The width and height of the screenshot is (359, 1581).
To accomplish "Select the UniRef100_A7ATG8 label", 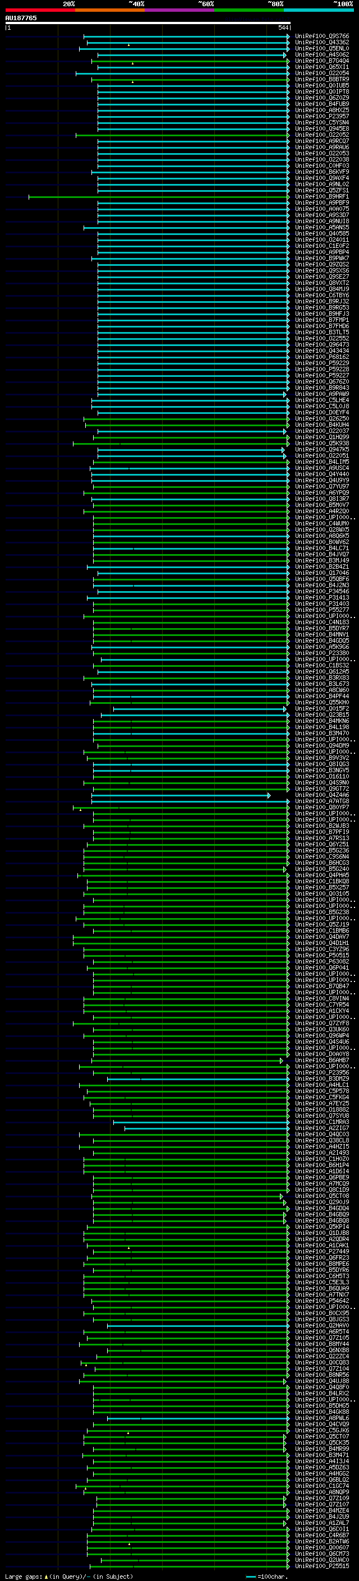I will (321, 801).
